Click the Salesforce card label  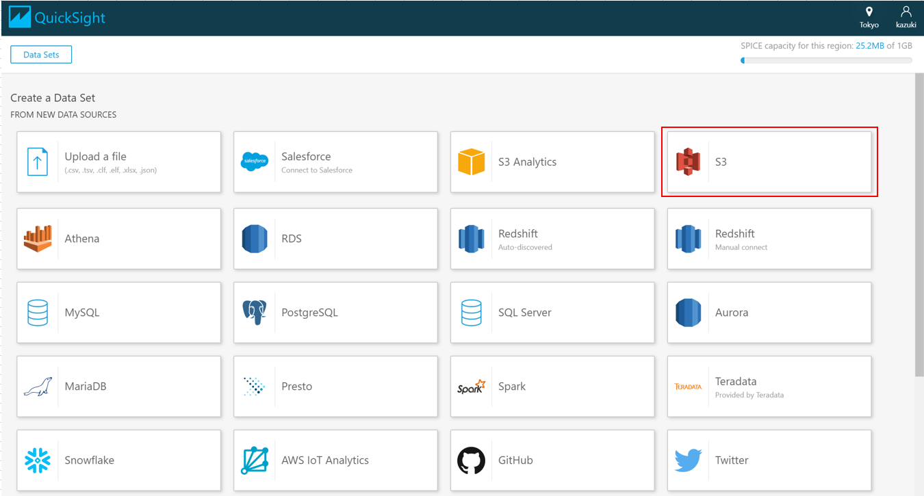(x=306, y=157)
